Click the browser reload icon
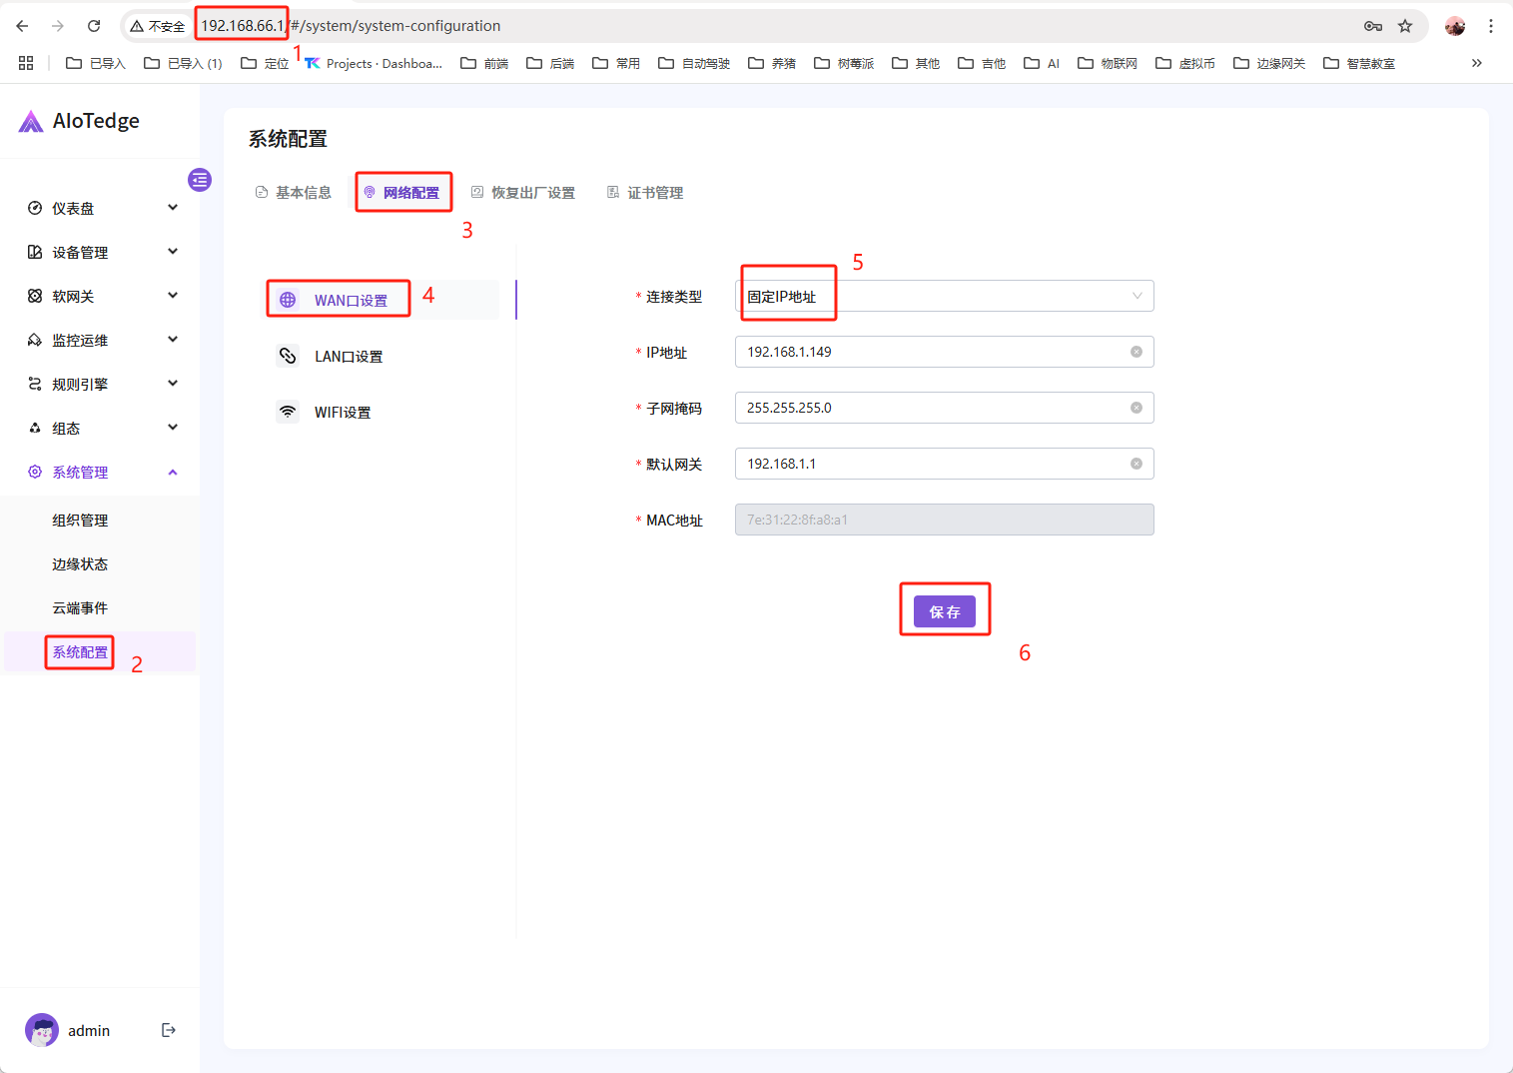 94,26
